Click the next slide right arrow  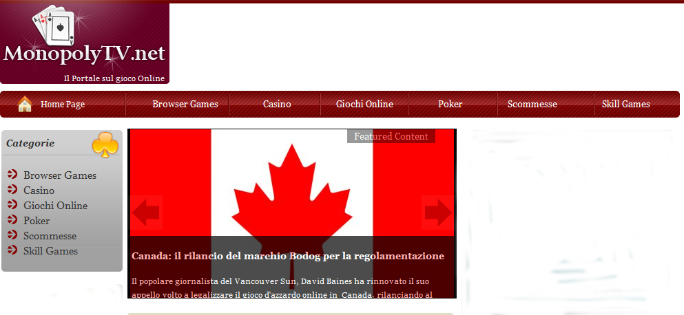click(x=437, y=213)
